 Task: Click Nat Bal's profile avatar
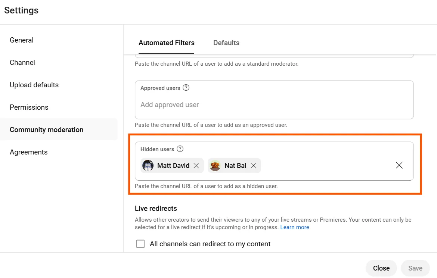[x=215, y=165]
